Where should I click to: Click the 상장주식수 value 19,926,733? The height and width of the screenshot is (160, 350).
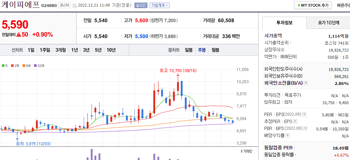(x=339, y=50)
